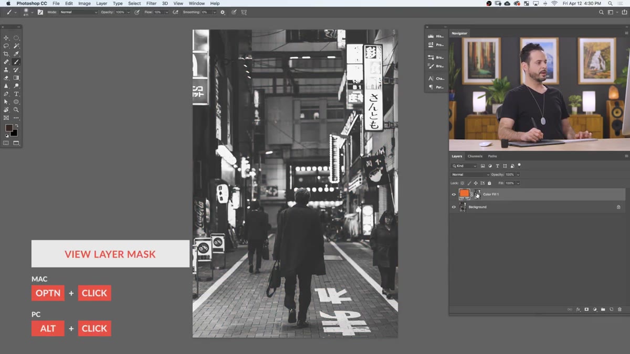Viewport: 630px width, 354px height.
Task: Select the Zoom tool
Action: 16,110
